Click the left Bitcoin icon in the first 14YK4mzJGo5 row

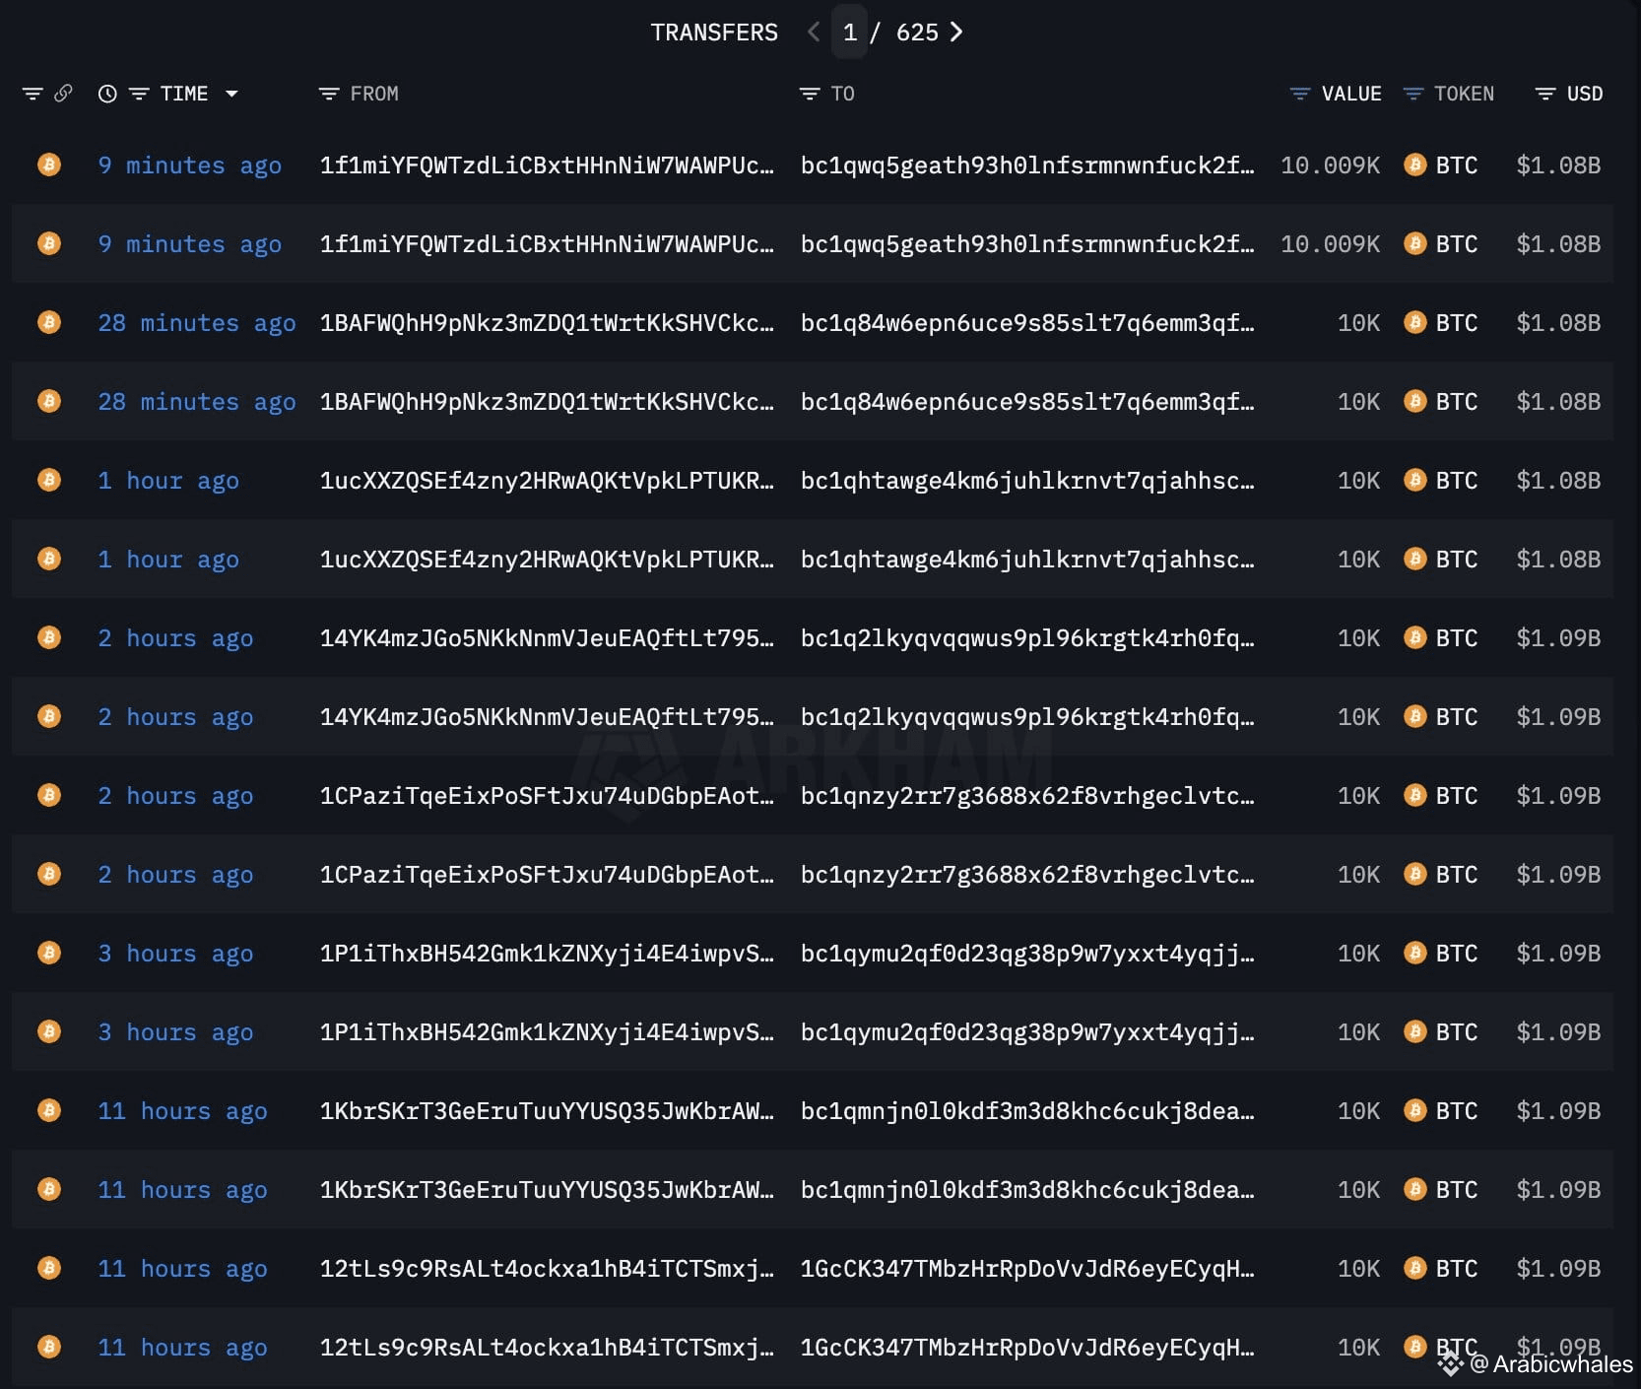pos(49,637)
